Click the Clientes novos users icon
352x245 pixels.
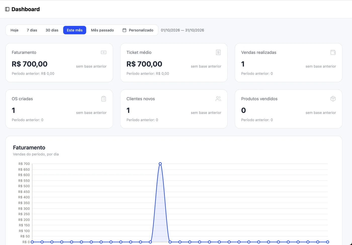pyautogui.click(x=218, y=99)
